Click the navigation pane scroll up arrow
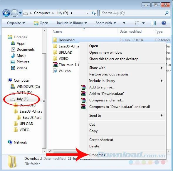This screenshot has height=171, width=173. pyautogui.click(x=44, y=30)
